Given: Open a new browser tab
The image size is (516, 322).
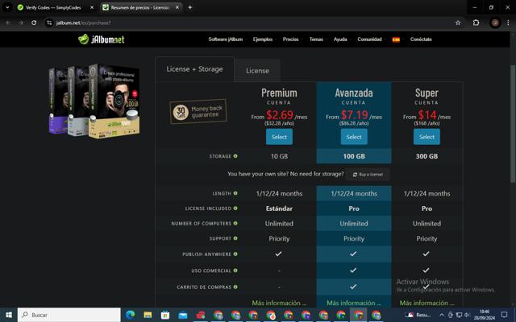Looking at the screenshot, I should [190, 7].
